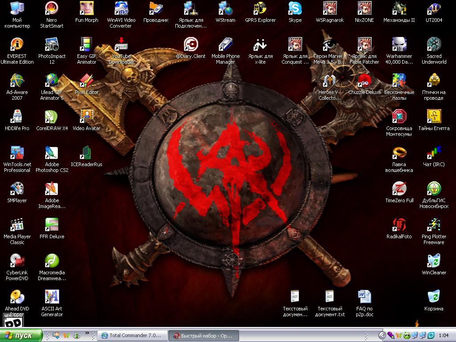Open the Skype desktop icon
This screenshot has width=456, height=342.
coord(295,8)
